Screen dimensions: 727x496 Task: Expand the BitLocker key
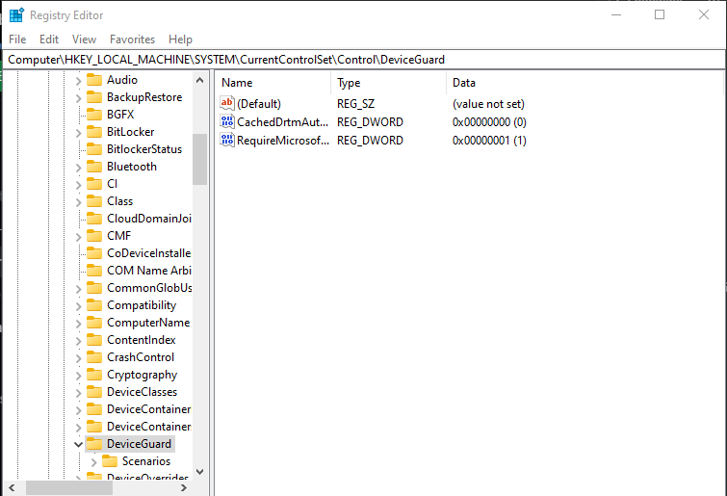78,133
